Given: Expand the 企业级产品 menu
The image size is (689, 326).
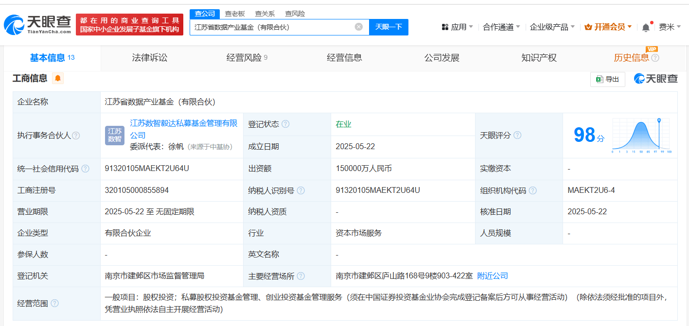Looking at the screenshot, I should pos(552,27).
